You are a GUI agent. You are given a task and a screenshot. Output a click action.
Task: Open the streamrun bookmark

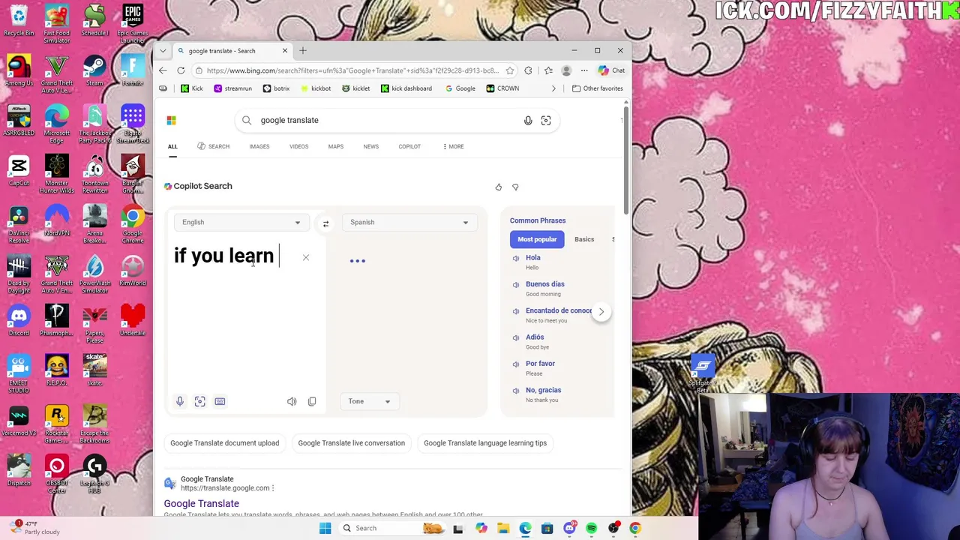[233, 88]
